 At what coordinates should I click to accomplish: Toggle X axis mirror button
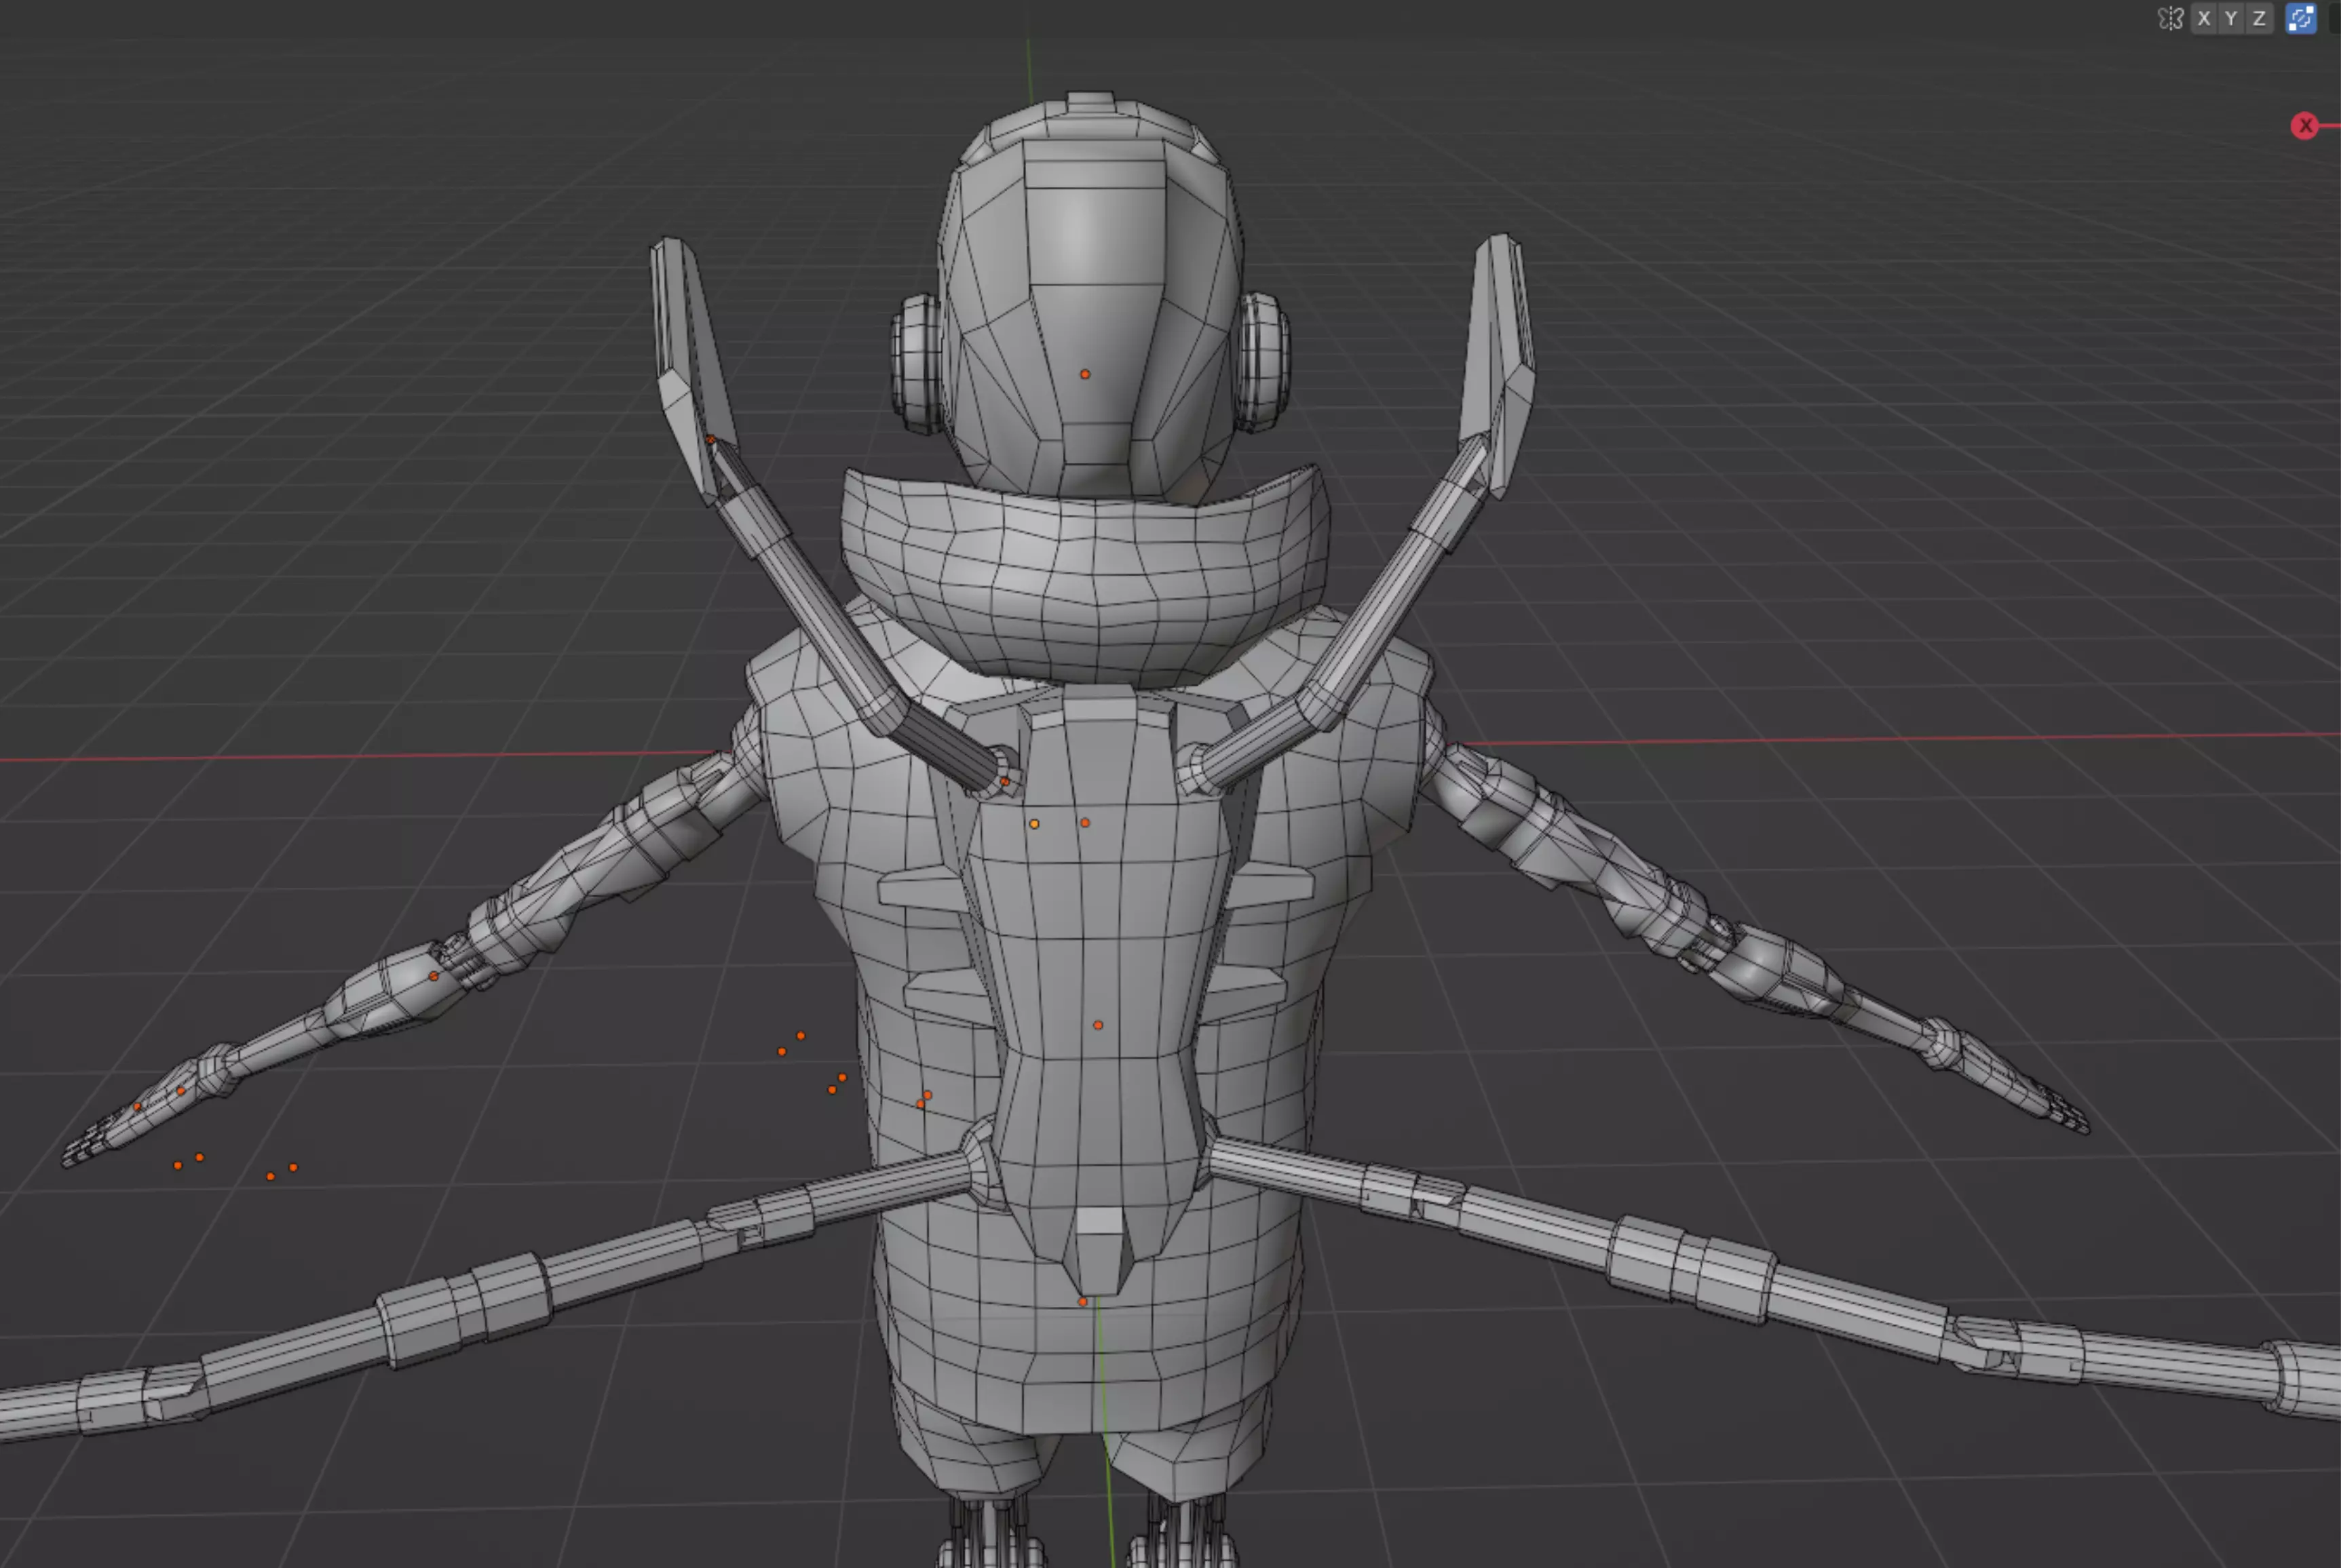point(2203,18)
